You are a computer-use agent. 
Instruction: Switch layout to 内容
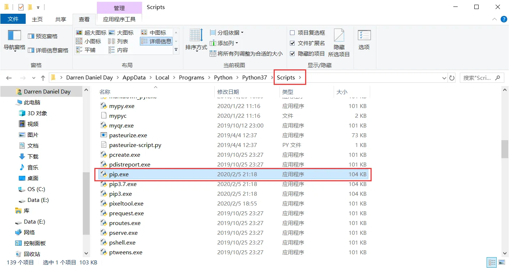(118, 50)
